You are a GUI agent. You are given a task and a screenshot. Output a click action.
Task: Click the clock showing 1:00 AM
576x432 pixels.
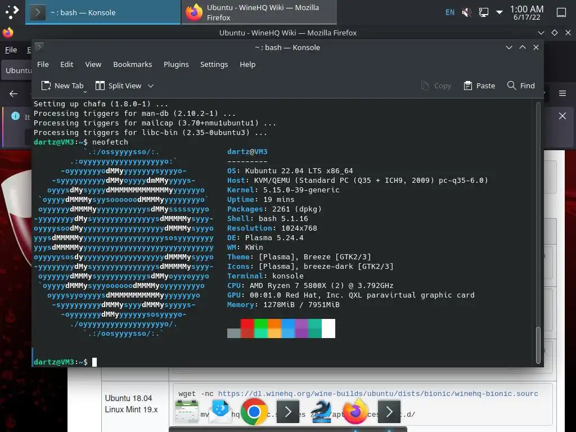pos(526,12)
